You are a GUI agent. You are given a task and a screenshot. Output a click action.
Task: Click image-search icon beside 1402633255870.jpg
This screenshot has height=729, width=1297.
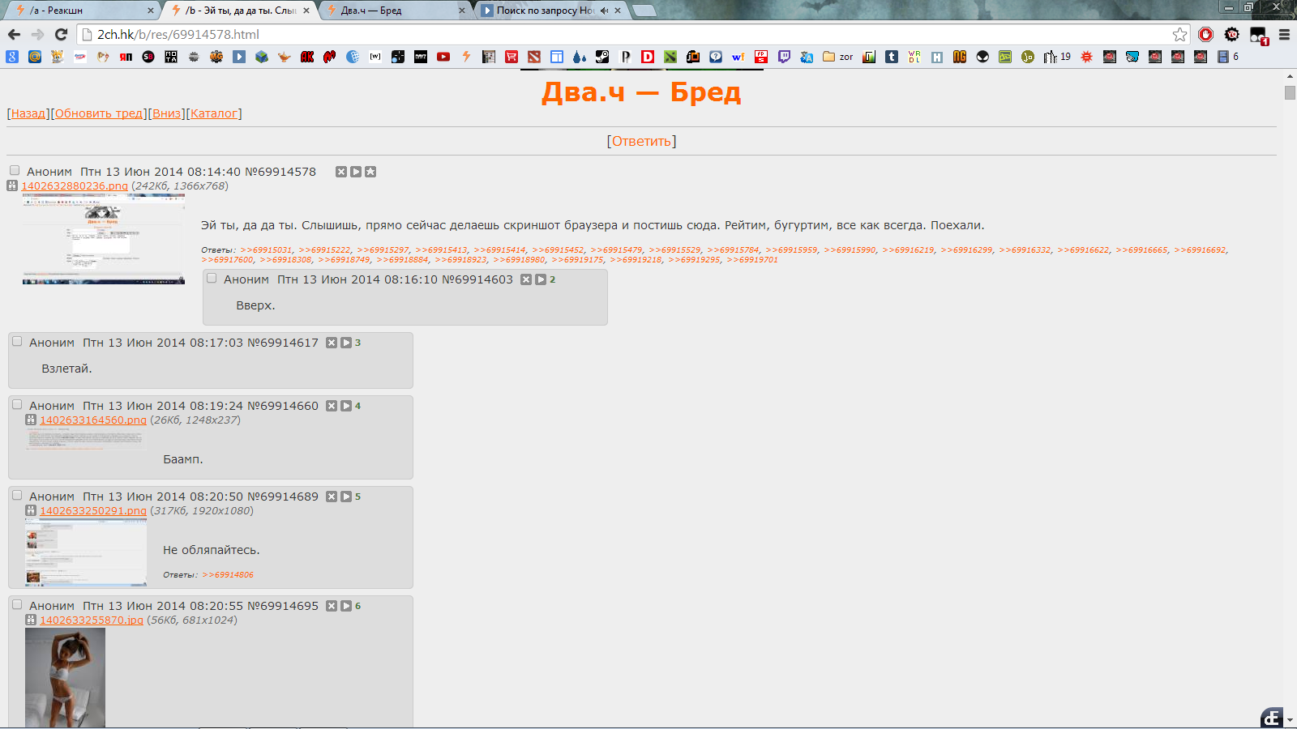tap(31, 620)
